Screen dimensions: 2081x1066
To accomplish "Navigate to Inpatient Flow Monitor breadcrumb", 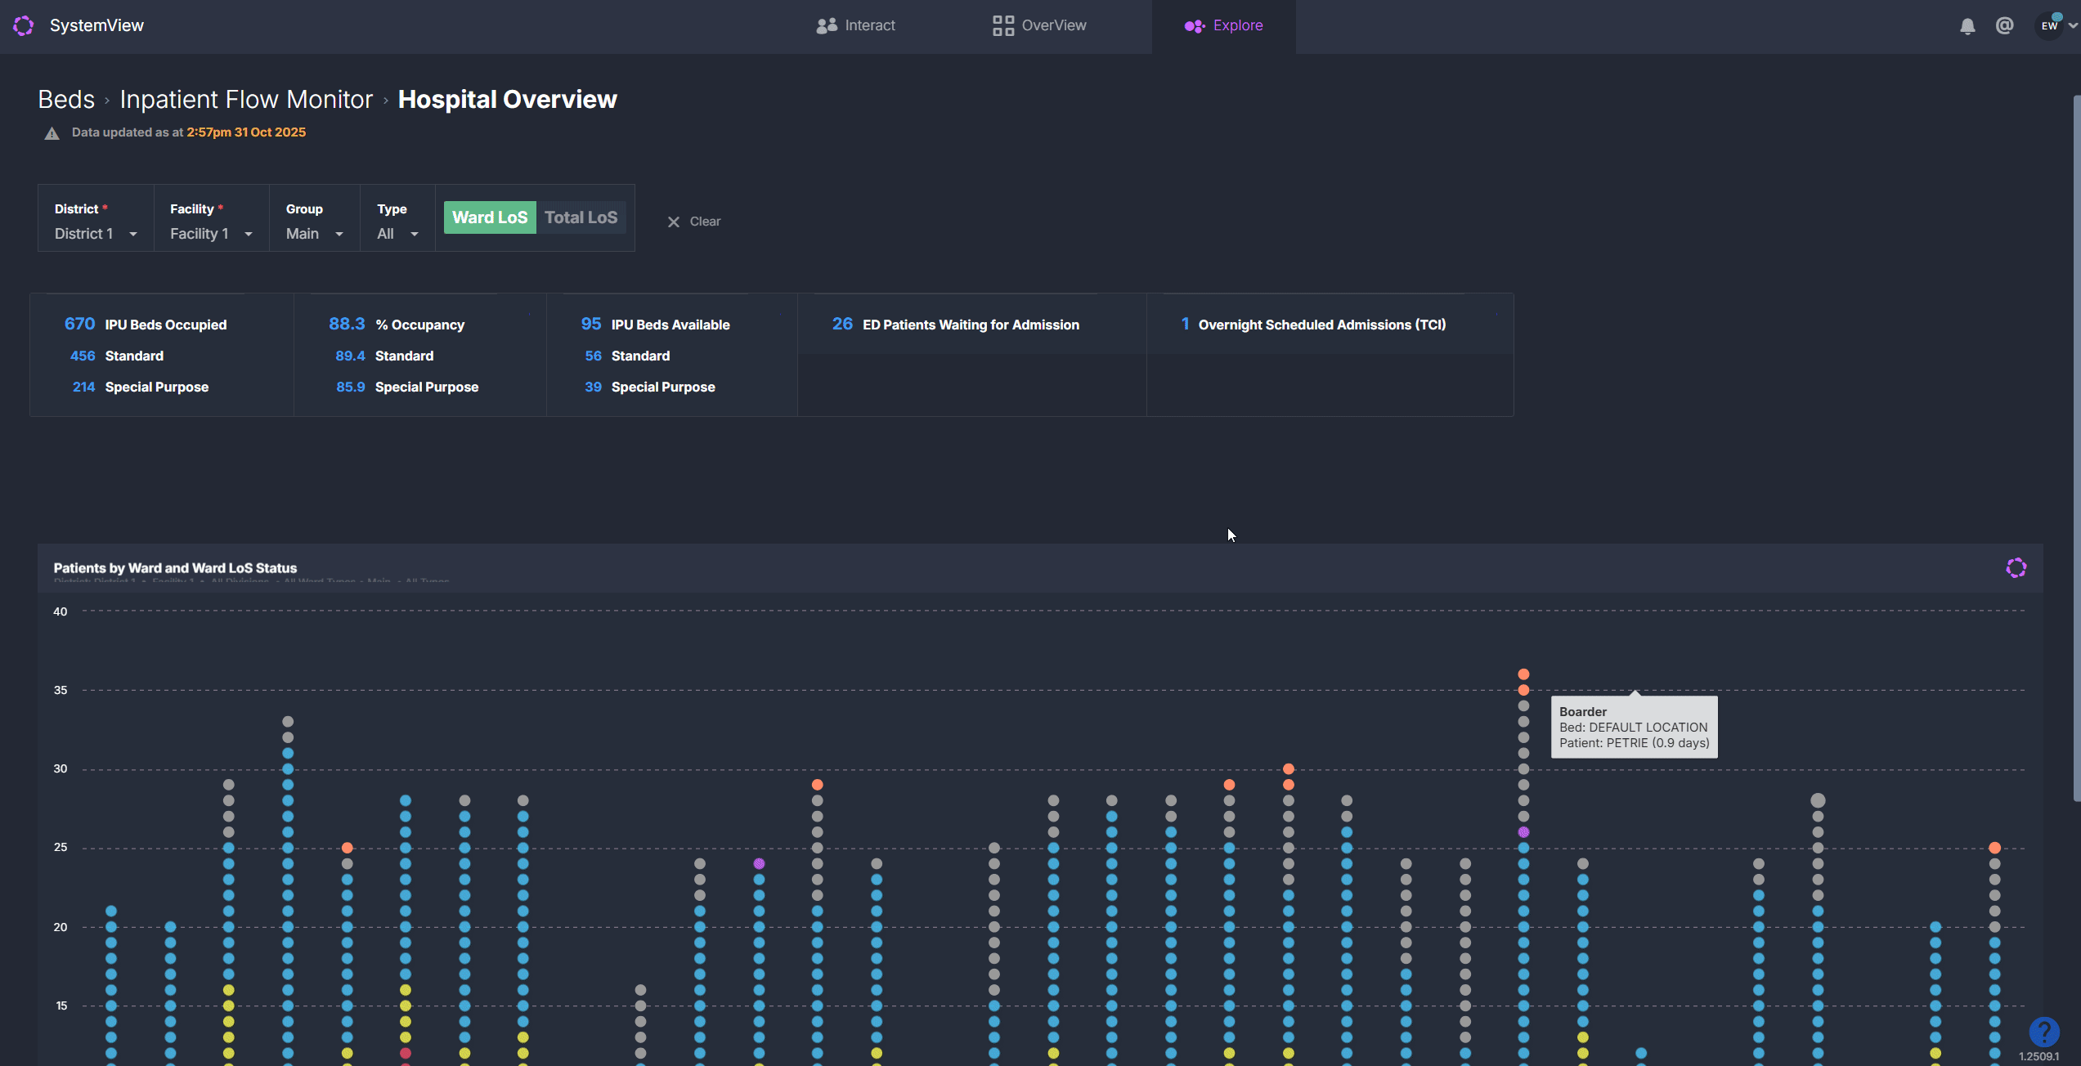I will coord(246,100).
